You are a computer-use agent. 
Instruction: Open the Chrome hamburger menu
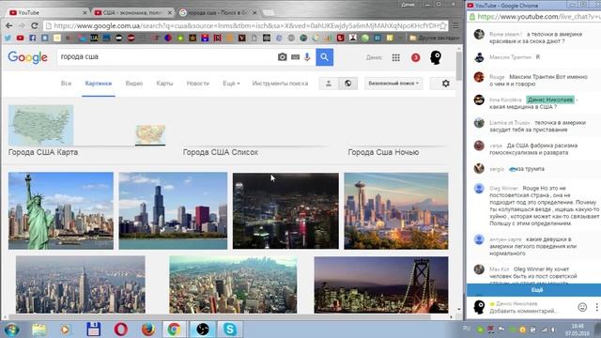pyautogui.click(x=455, y=25)
